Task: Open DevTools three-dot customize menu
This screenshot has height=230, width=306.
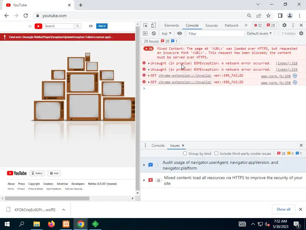Action: coord(293,25)
